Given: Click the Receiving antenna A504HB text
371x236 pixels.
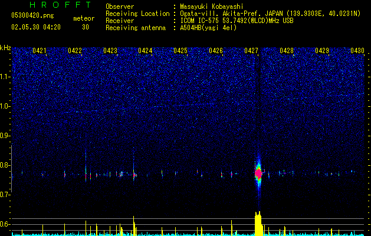Looking at the screenshot, I should click(x=208, y=28).
